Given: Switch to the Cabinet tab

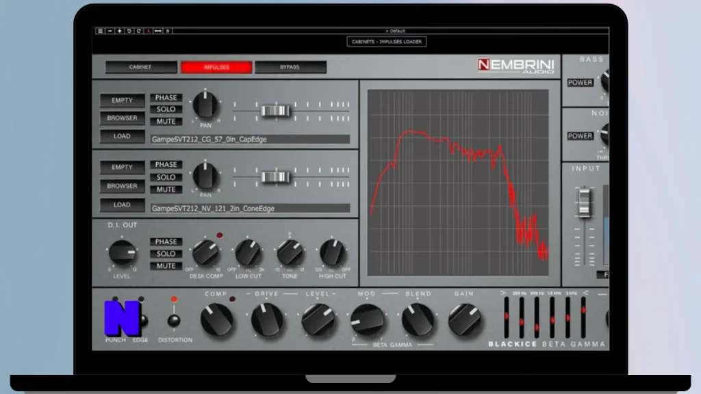Looking at the screenshot, I should point(141,67).
